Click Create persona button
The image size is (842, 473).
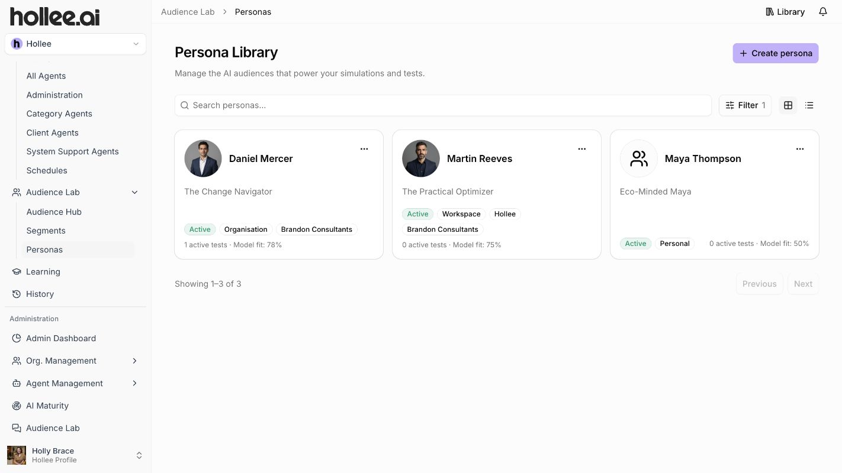[x=776, y=53]
